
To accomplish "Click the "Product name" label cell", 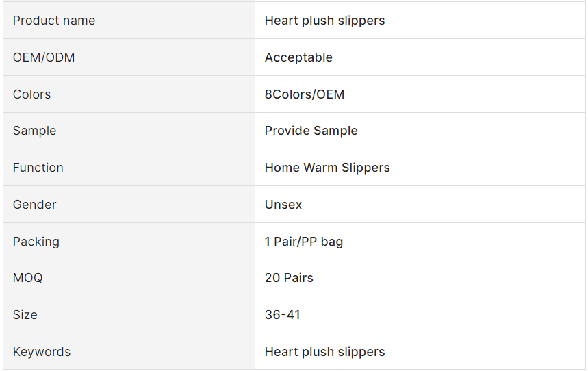I will click(x=54, y=21).
